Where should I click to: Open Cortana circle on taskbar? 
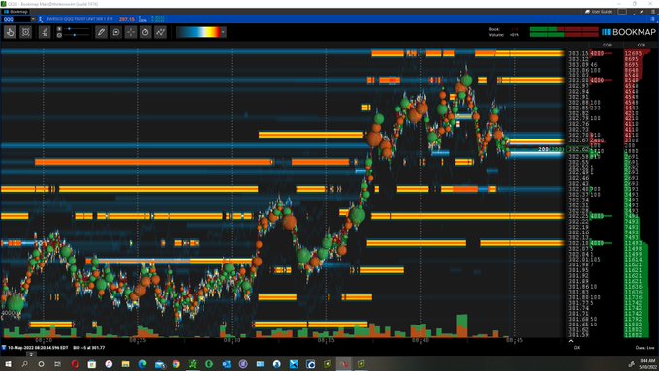[41, 364]
